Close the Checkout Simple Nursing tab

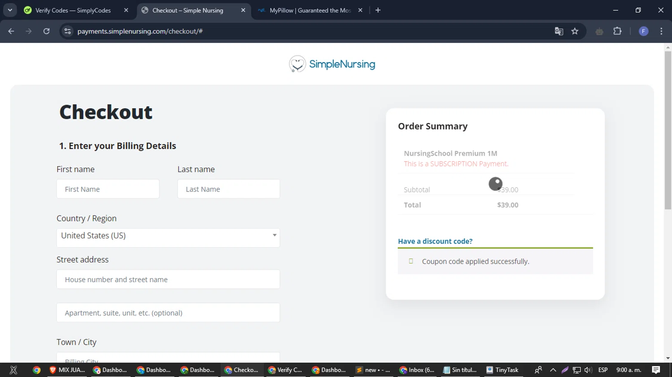point(243,10)
